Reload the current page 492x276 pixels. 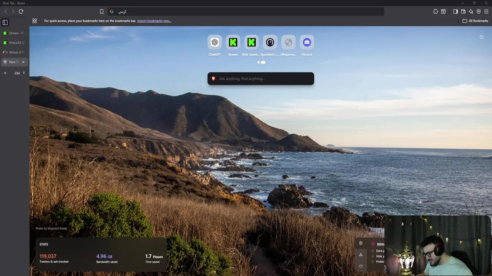[x=21, y=11]
